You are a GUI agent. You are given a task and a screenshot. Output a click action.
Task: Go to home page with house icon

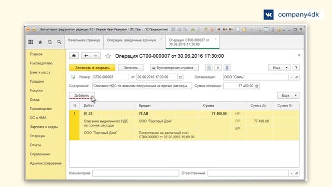coord(74,56)
